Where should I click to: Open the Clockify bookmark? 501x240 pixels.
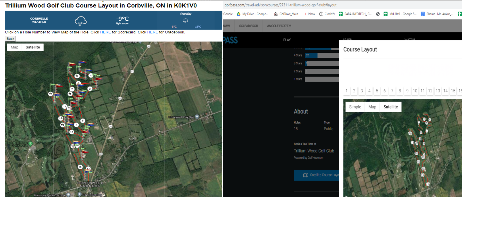[327, 14]
